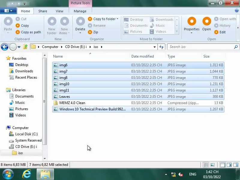Select the img10 file
Screen dimensions: 240x180
[138, 84]
